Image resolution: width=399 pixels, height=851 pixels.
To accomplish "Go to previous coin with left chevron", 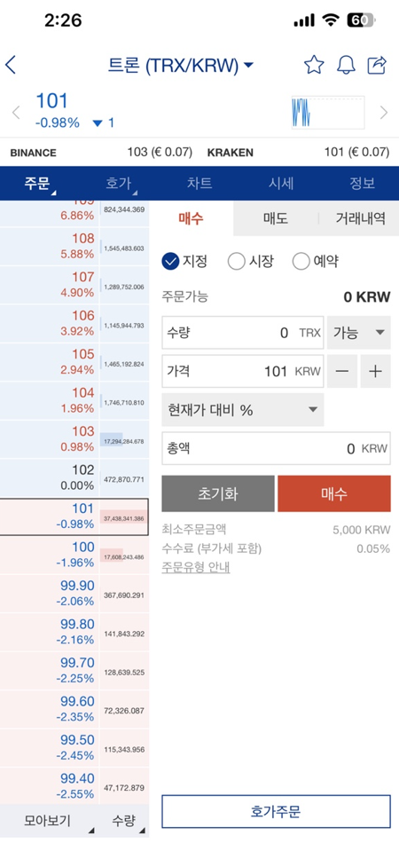I will click(16, 113).
